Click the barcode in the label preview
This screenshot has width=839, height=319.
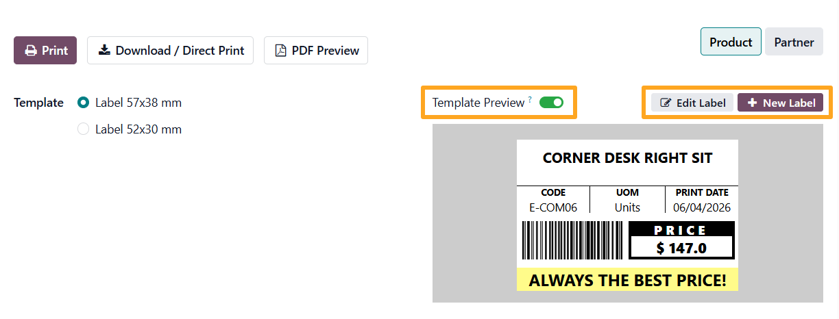[x=572, y=240]
